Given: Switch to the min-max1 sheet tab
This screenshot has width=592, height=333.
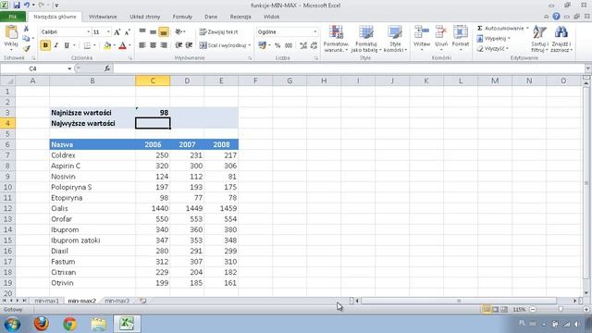Looking at the screenshot, I should (47, 301).
